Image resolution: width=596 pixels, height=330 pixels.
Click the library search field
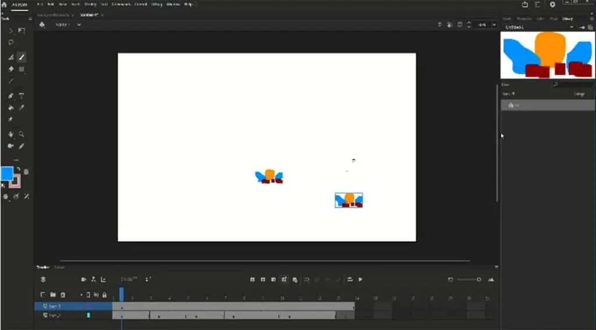tap(573, 85)
